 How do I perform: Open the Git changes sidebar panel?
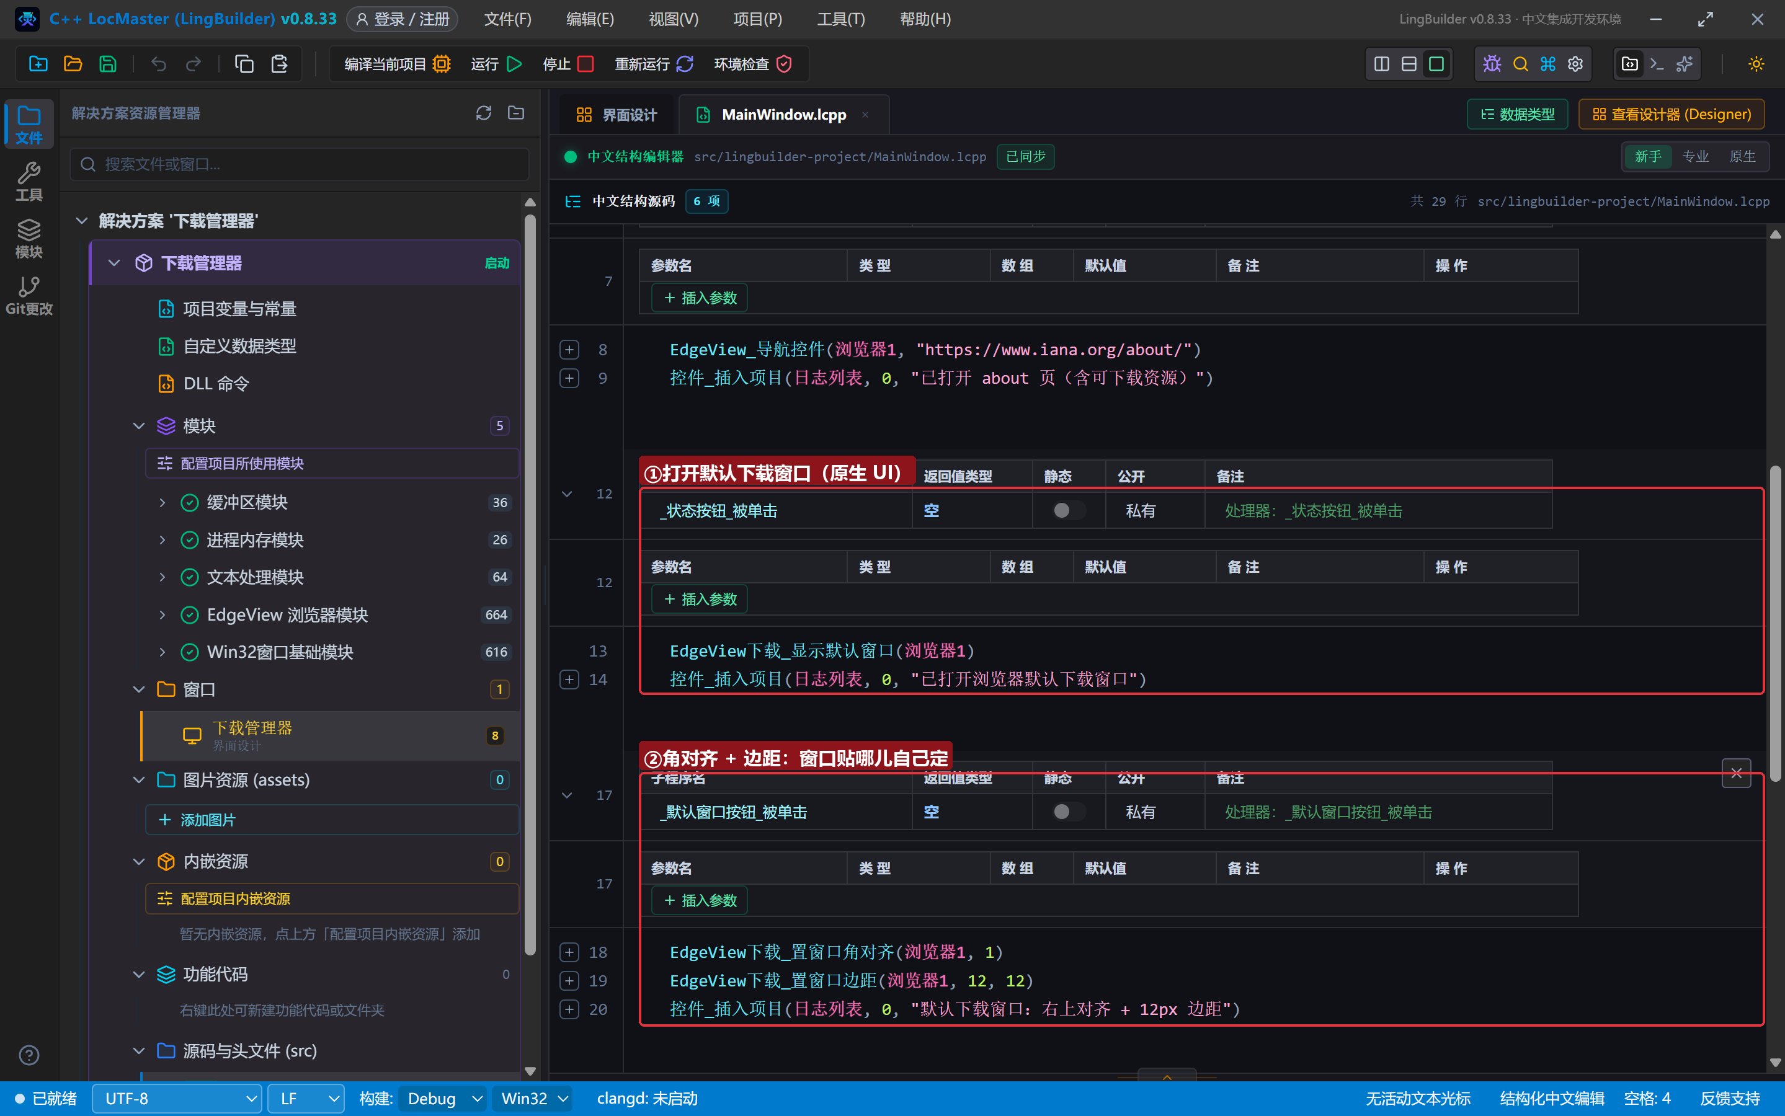point(29,295)
